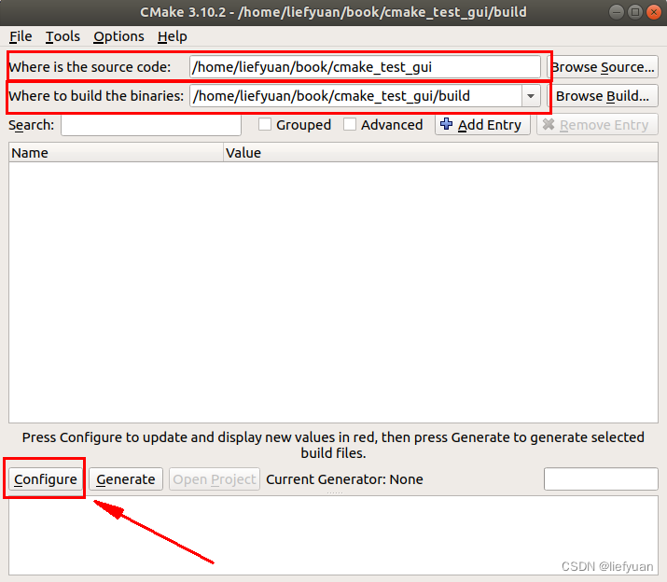Click the source code path field

tap(365, 67)
